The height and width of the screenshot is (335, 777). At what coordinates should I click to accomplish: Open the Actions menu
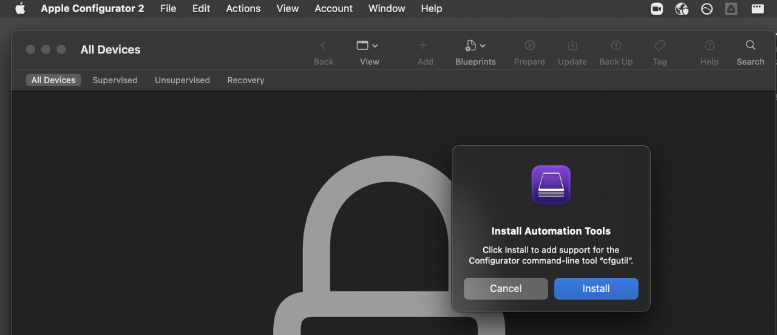[243, 8]
